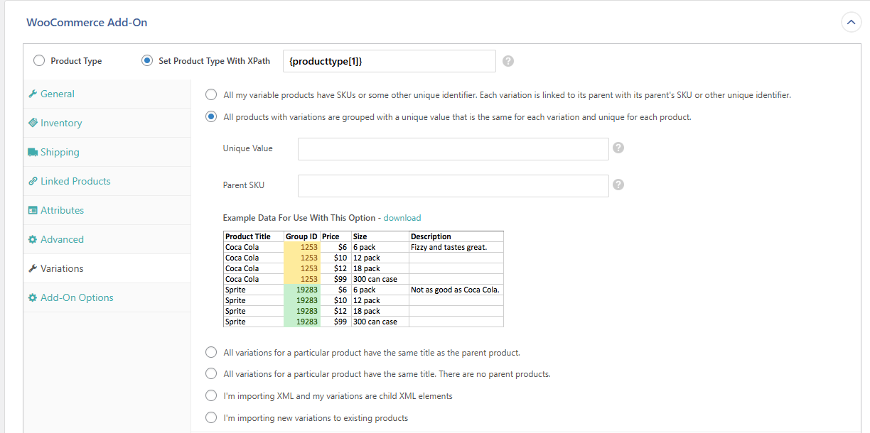Open help icon beside Unique Value field
870x433 pixels.
click(x=618, y=148)
